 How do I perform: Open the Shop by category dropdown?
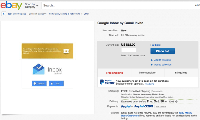(32, 6)
